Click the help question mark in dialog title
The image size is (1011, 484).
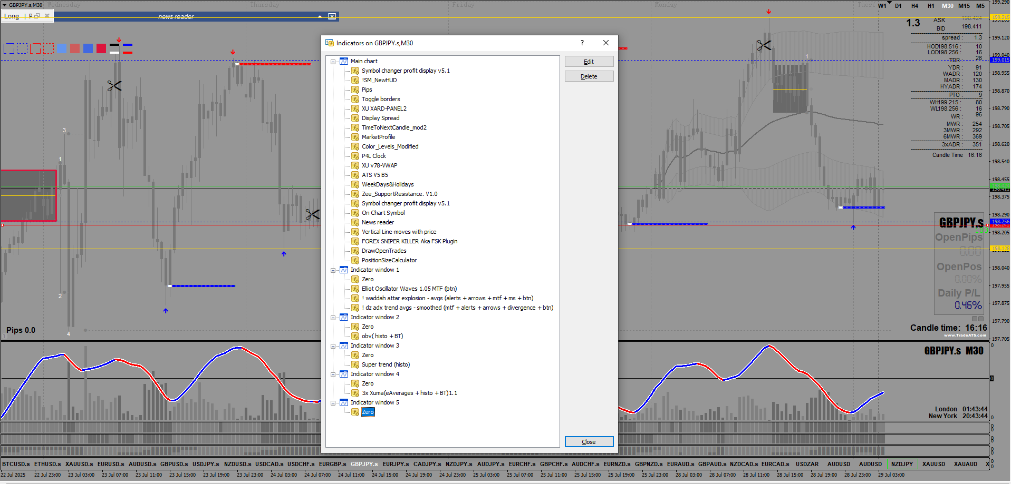point(582,43)
